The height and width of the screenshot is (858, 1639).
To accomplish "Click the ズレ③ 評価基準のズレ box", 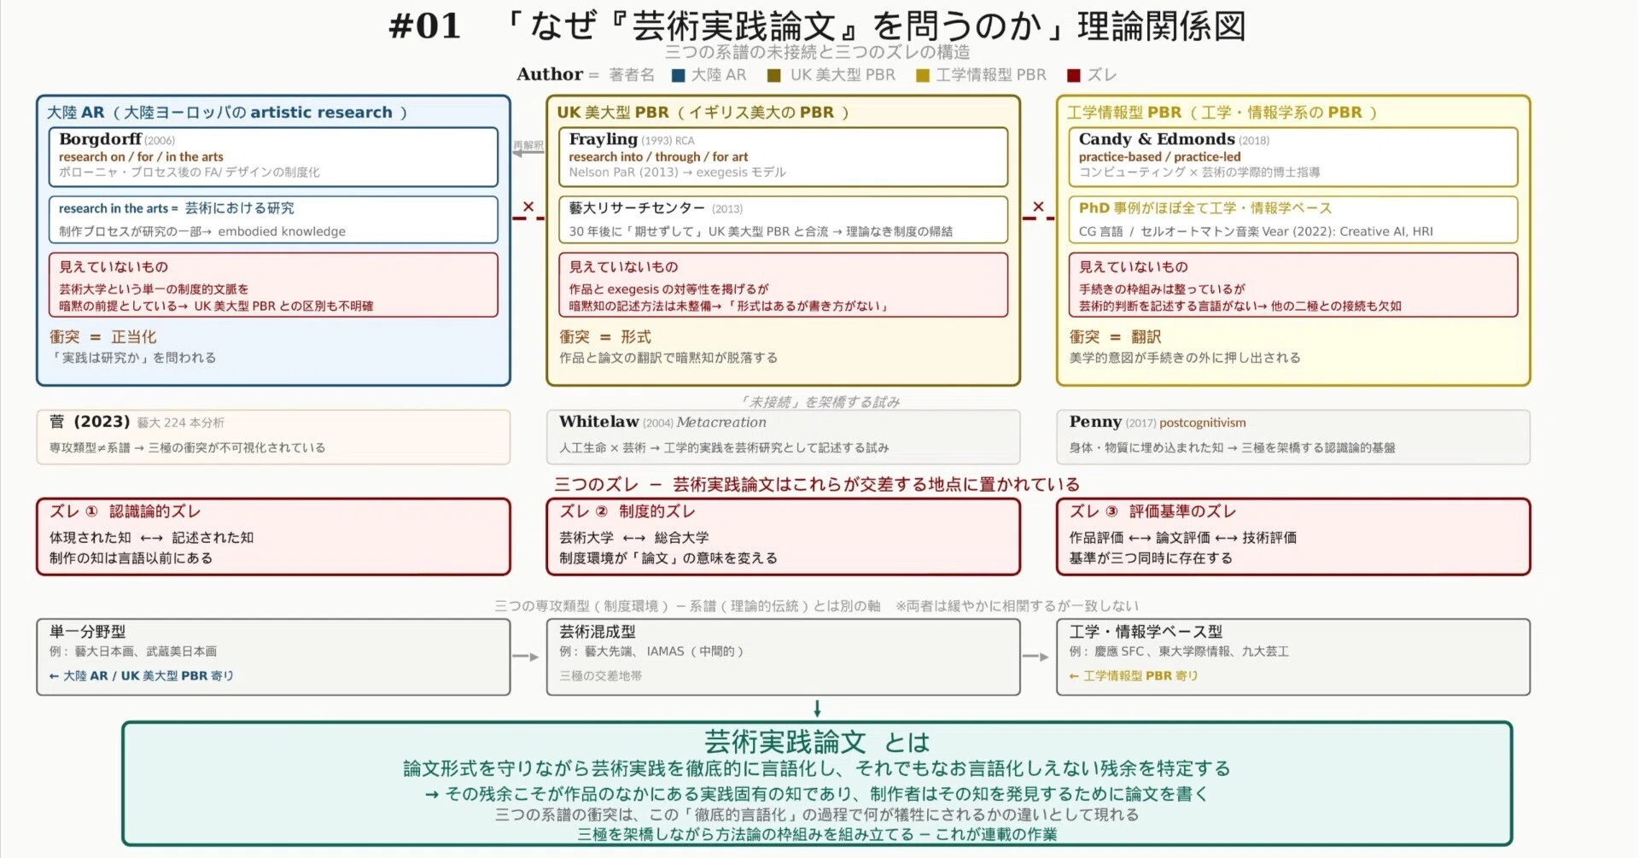I will [x=1293, y=537].
